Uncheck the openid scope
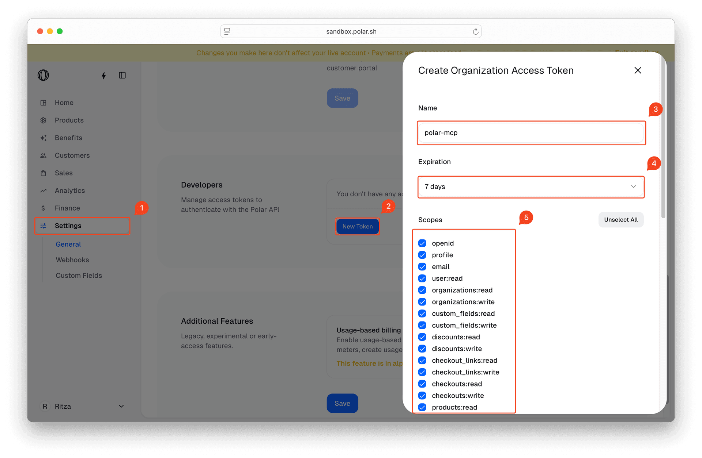Viewport: 702px width, 458px height. 422,243
